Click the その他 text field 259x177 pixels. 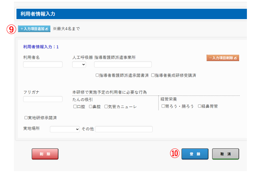[x=124, y=129]
